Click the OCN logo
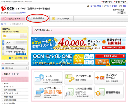Image resolution: width=128 pixels, height=104 pixels. tap(8, 8)
